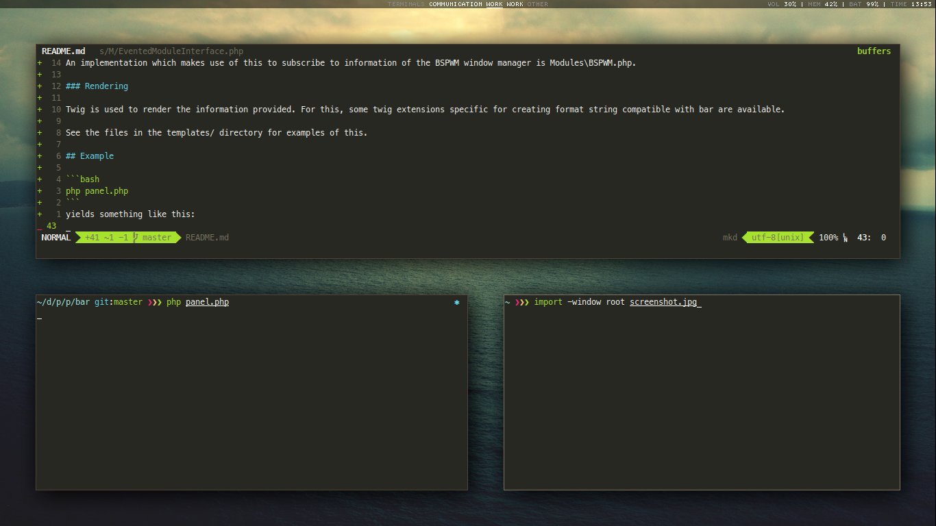936x526 pixels.
Task: Click the NORMAL mode indicator
Action: coord(56,238)
